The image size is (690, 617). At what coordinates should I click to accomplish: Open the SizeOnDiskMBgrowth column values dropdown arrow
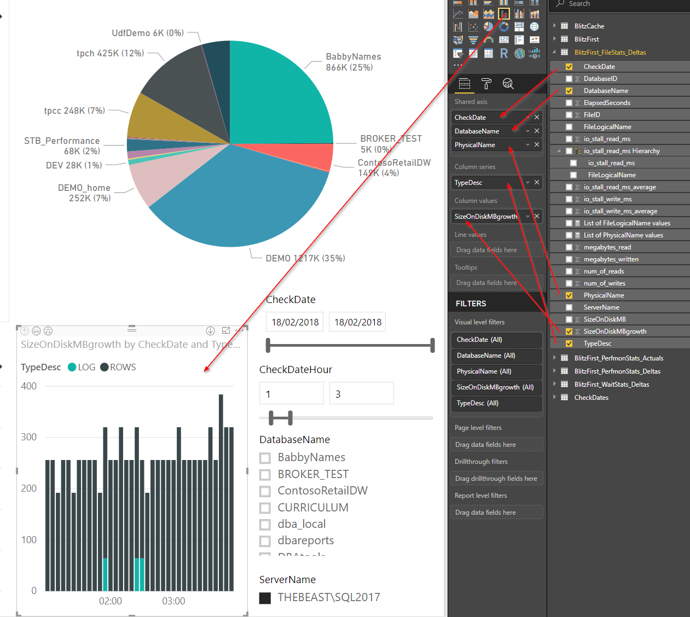point(528,216)
